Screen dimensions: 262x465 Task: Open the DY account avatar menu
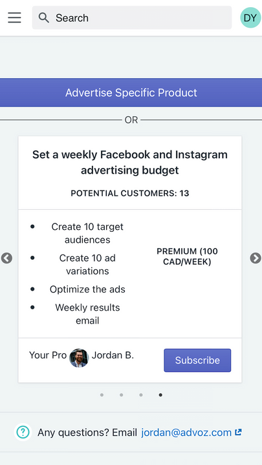coord(250,18)
